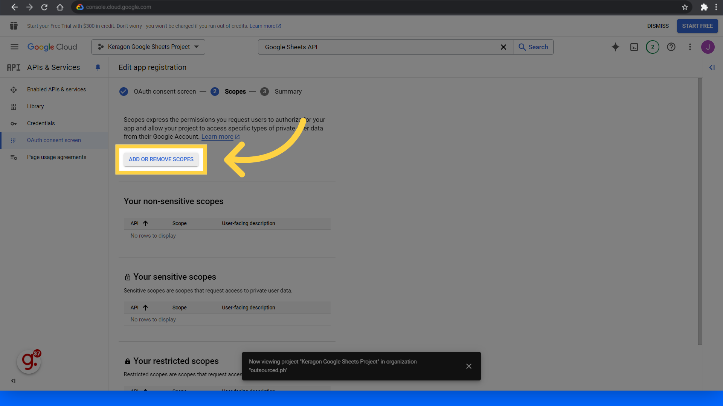The image size is (723, 406).
Task: Click the Your restricted scopes heading
Action: pos(176,361)
